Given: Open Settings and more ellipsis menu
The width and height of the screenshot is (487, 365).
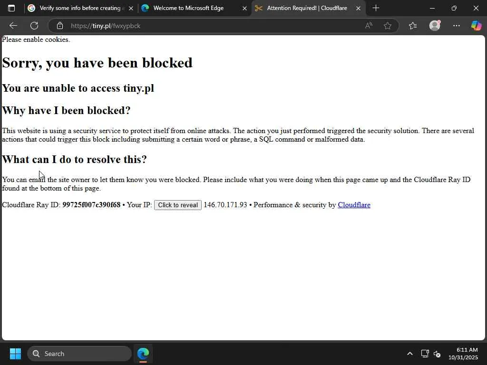Looking at the screenshot, I should click(x=456, y=26).
